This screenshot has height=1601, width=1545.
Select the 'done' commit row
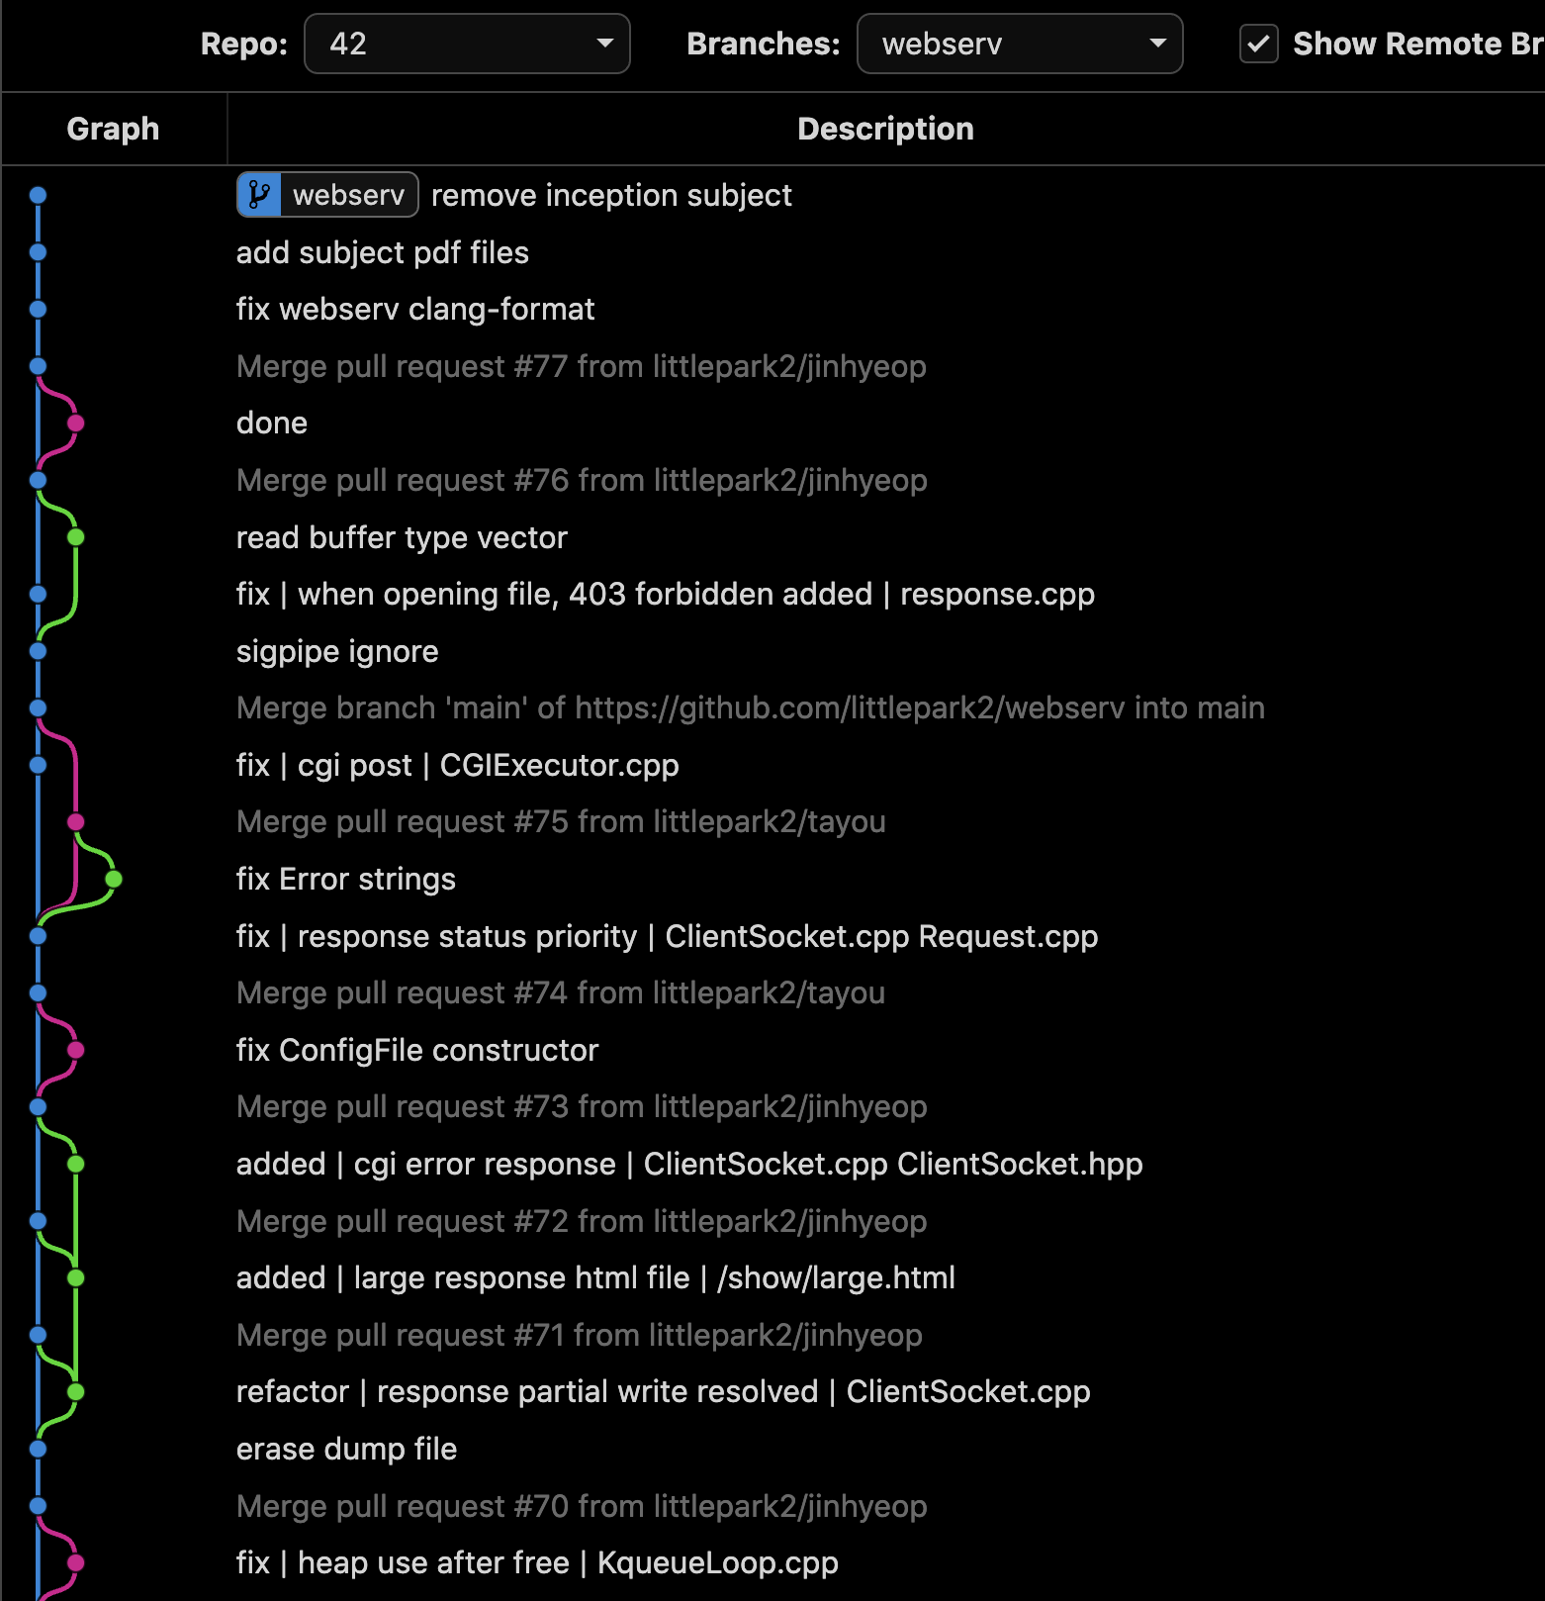272,423
